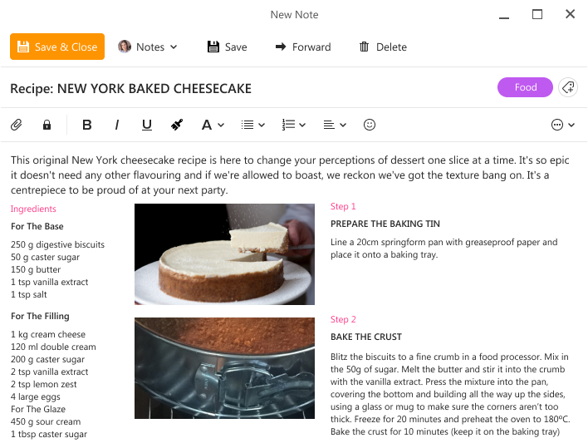
Task: Click Save & Close button
Action: pyautogui.click(x=57, y=47)
